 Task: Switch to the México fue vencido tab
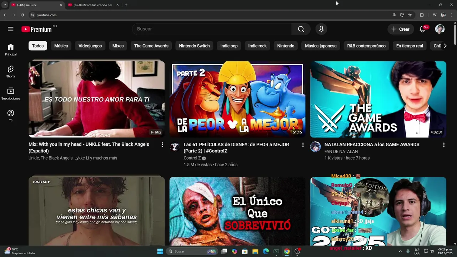(93, 5)
